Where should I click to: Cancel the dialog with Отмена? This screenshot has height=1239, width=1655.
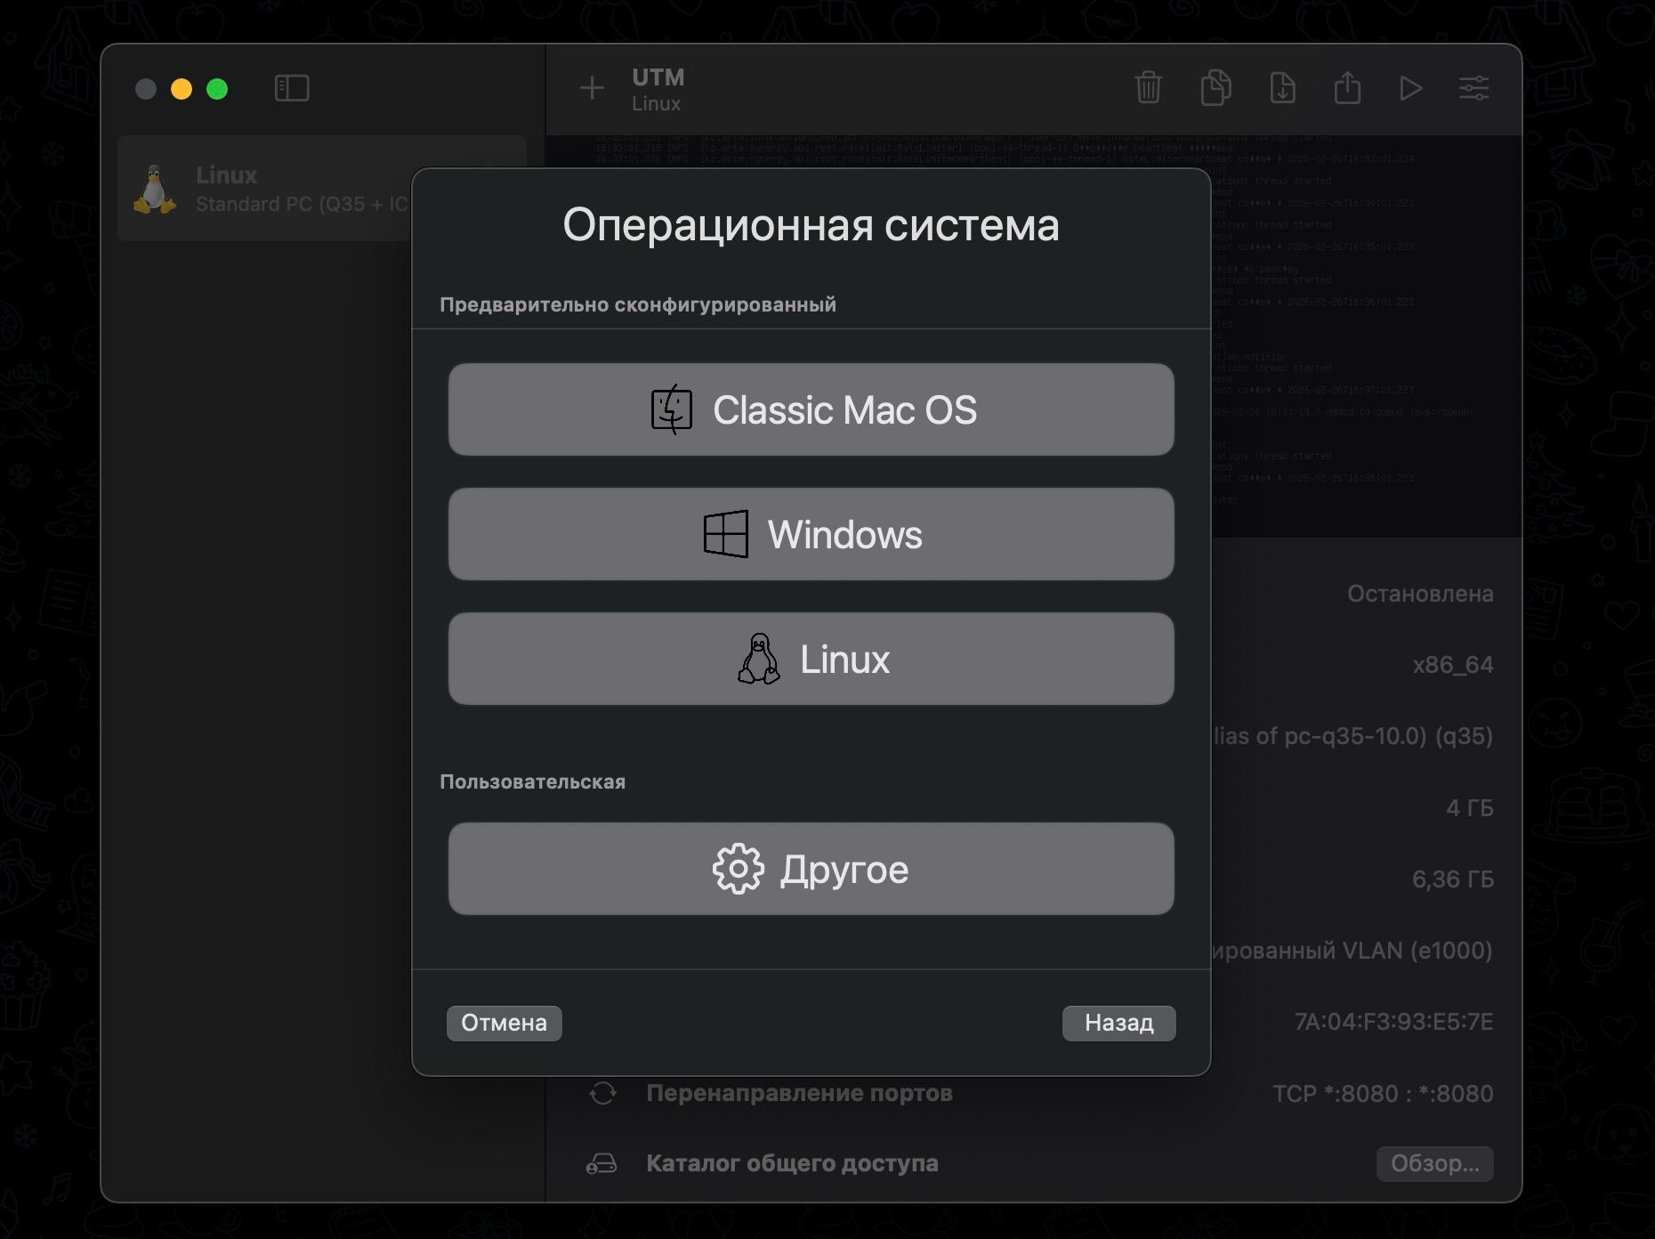tap(504, 1023)
